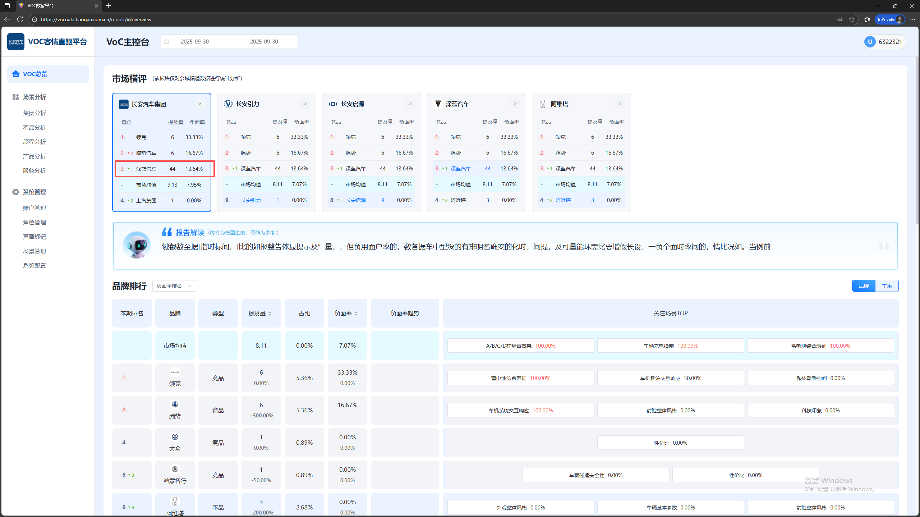
Task: Open 深蓝汽车 card detail arrow icon
Action: click(515, 104)
